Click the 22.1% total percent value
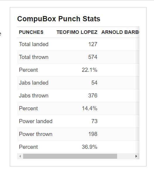The image size is (154, 173). pyautogui.click(x=90, y=70)
